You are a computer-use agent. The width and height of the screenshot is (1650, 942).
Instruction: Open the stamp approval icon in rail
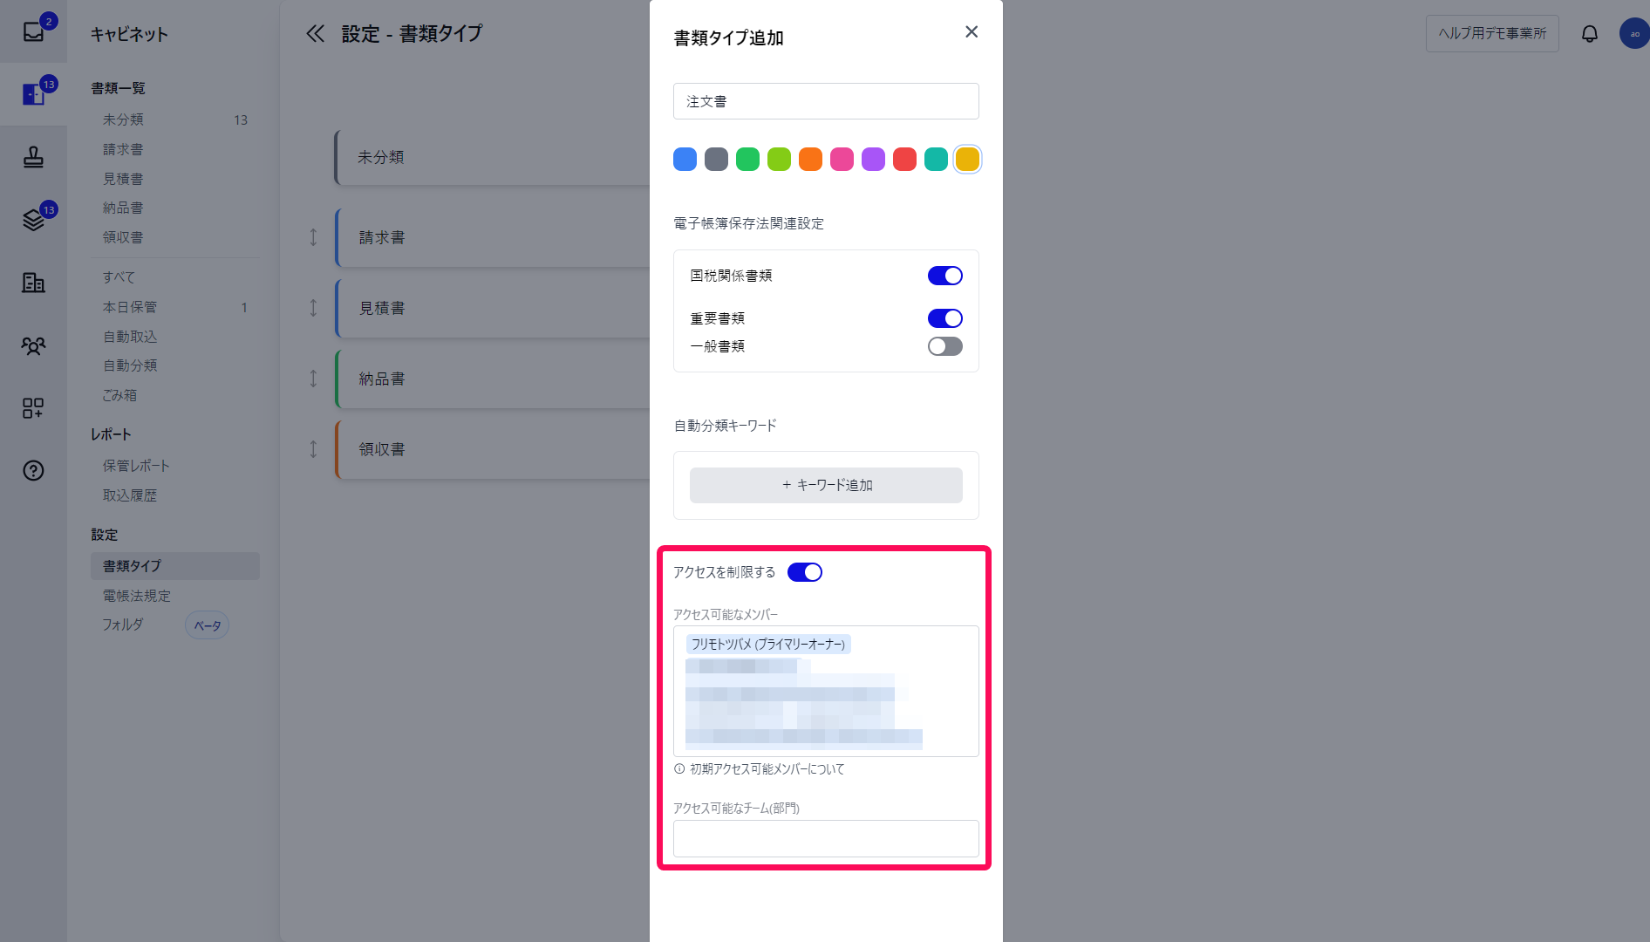coord(33,157)
